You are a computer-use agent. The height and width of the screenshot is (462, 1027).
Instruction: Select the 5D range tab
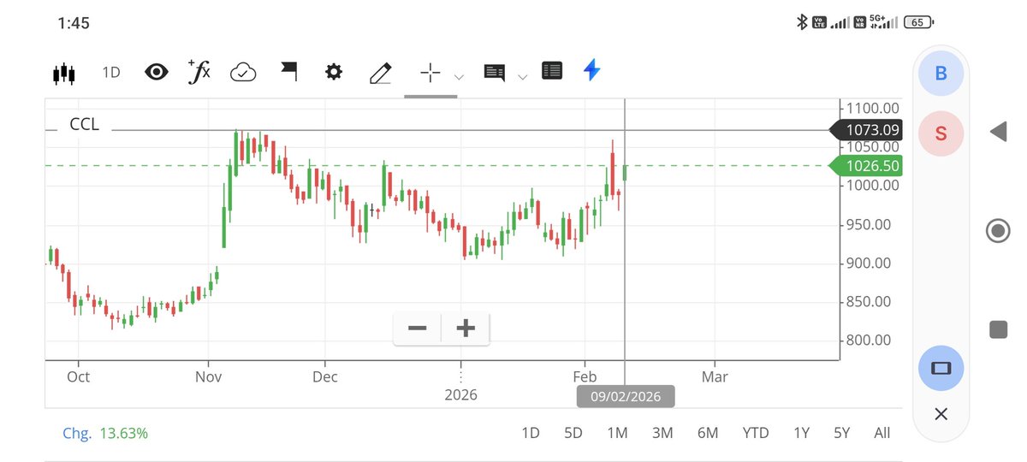click(573, 433)
